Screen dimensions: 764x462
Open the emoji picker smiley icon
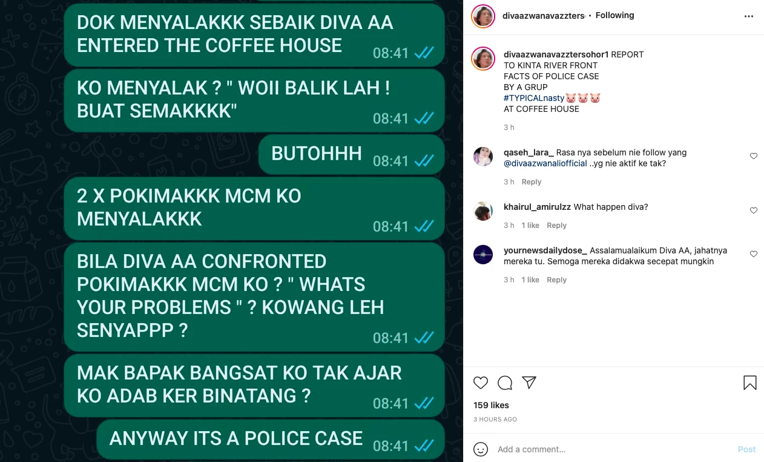tap(481, 449)
